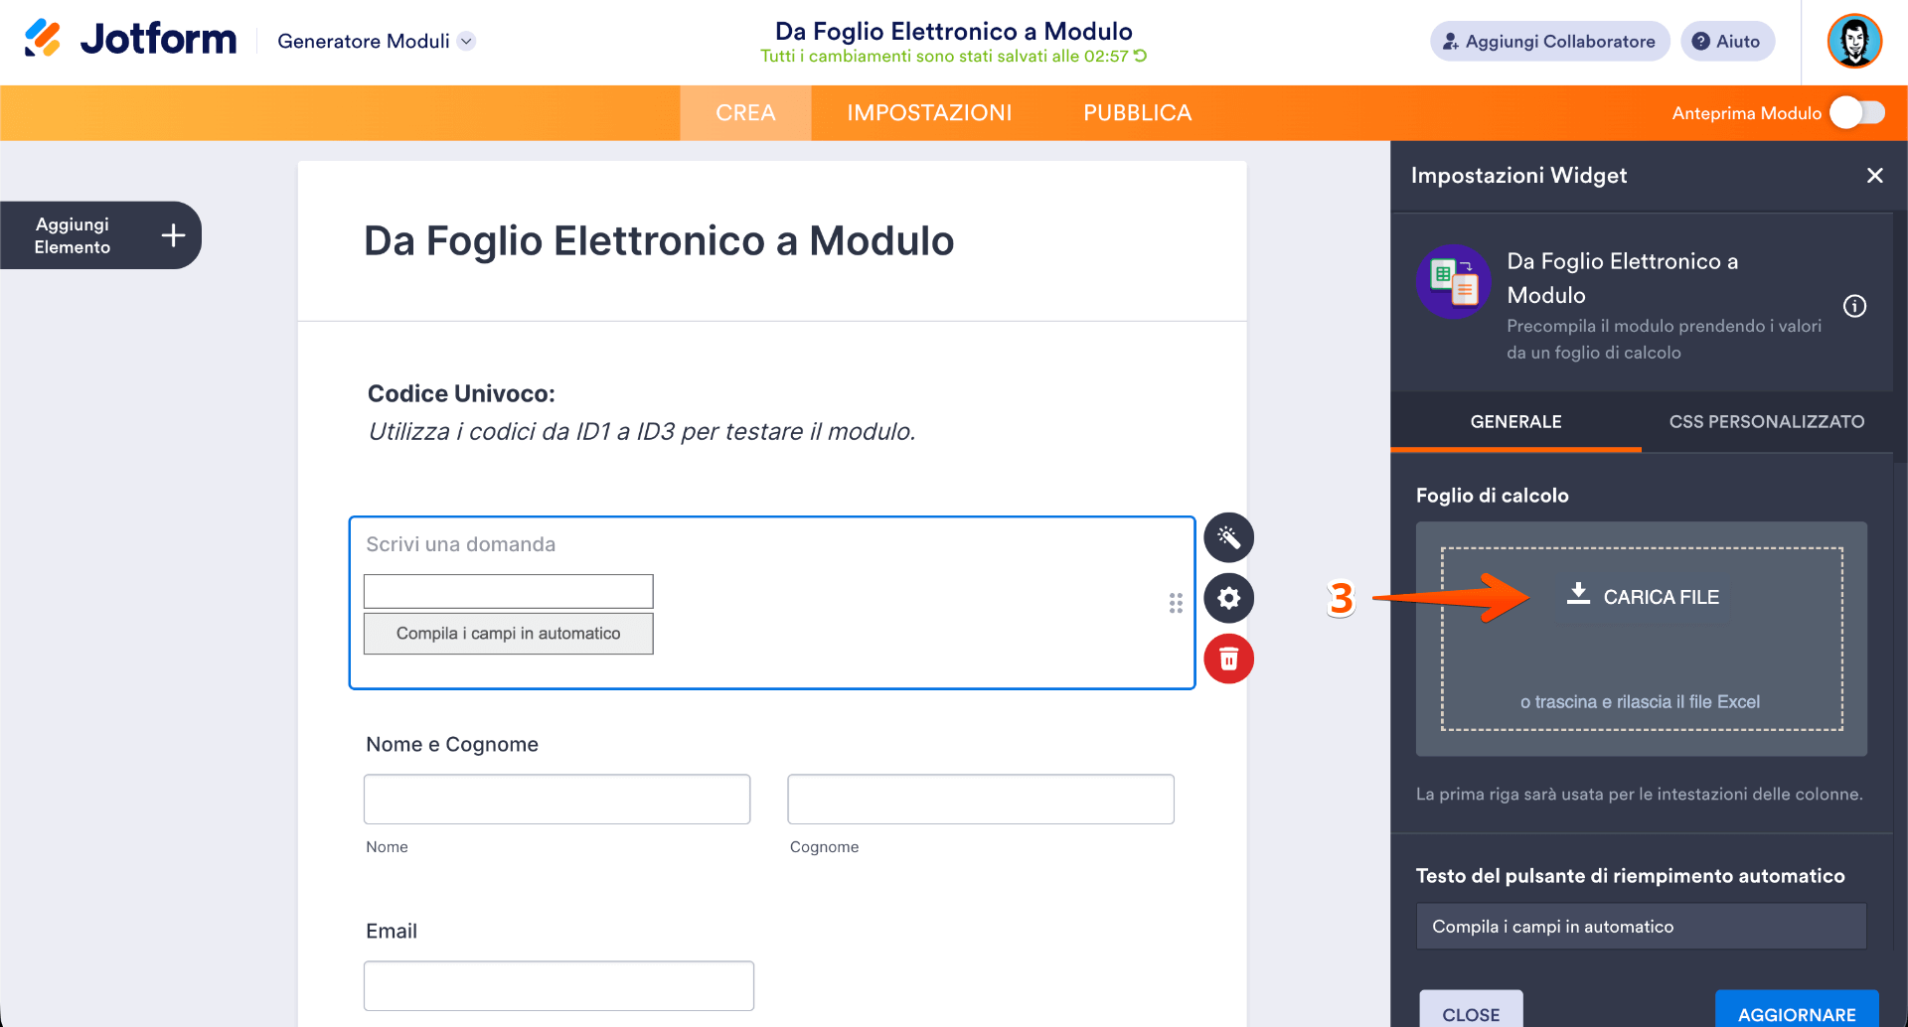1908x1027 pixels.
Task: Click the revert changes icon
Action: point(1141,56)
